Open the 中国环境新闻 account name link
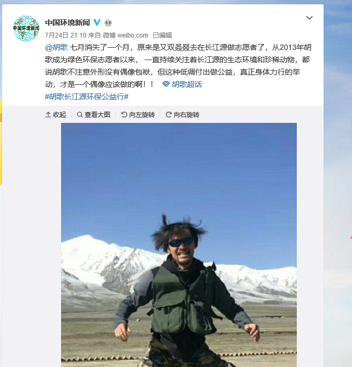Image resolution: width=352 pixels, height=367 pixels. [x=68, y=23]
